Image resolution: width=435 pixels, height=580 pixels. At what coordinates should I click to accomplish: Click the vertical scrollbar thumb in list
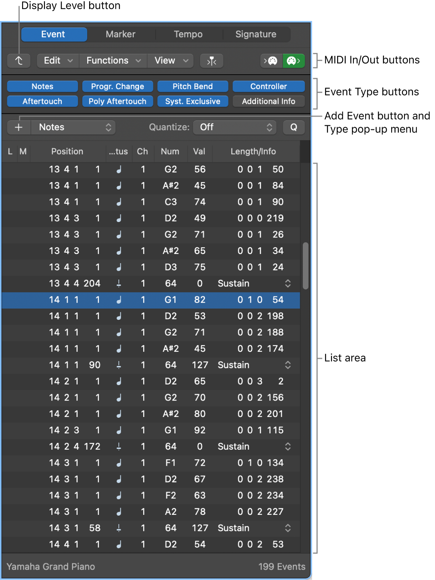coord(305,266)
